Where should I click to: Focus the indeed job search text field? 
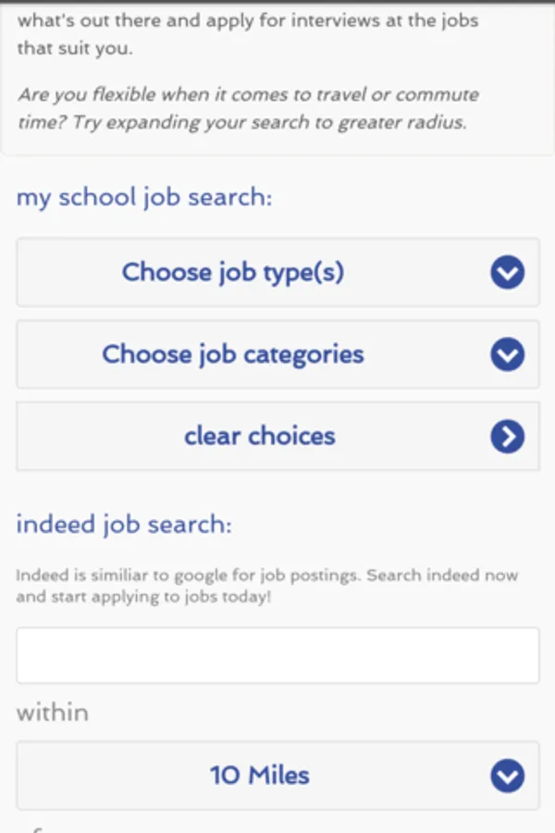(277, 655)
